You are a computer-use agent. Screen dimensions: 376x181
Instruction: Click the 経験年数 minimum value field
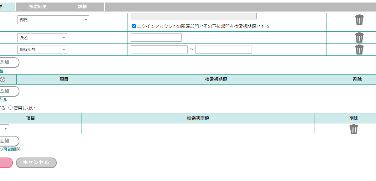[159, 49]
